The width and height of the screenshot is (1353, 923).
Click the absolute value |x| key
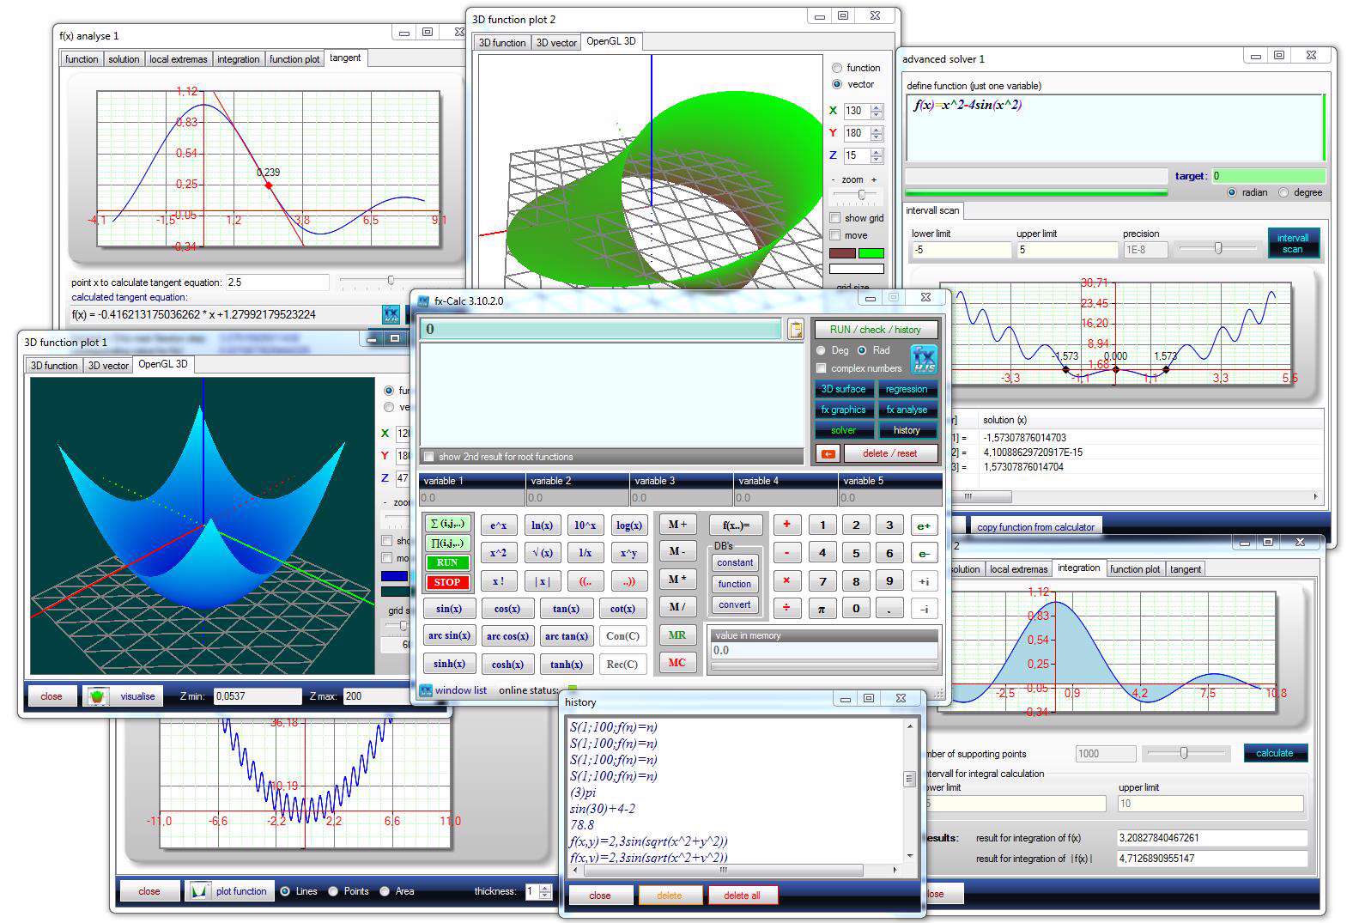click(542, 581)
